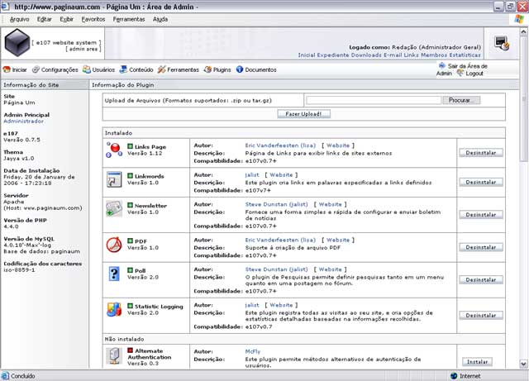The height and width of the screenshot is (381, 529).
Task: Click the admin monitor icon at top right
Action: tap(502, 43)
